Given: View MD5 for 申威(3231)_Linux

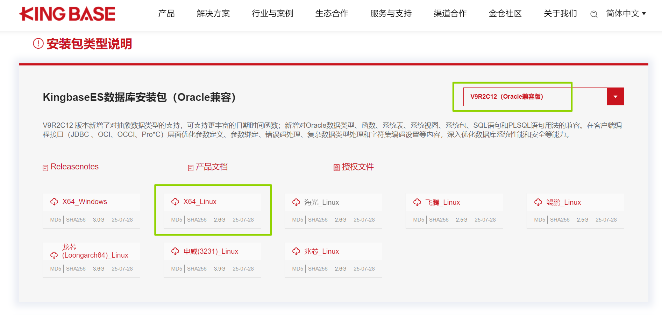Looking at the screenshot, I should tap(177, 269).
